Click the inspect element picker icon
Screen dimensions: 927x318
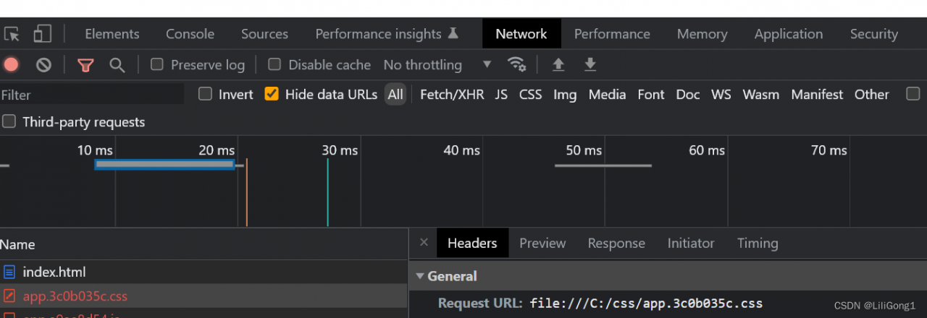[12, 34]
